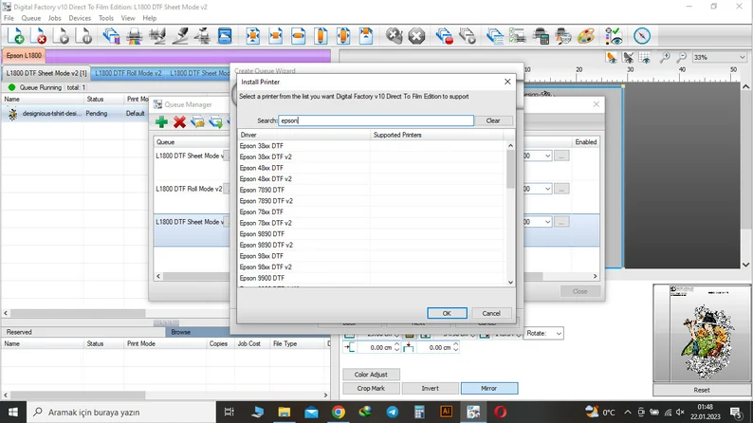Click the resume job icon with play arrow
753x423 pixels.
point(61,36)
